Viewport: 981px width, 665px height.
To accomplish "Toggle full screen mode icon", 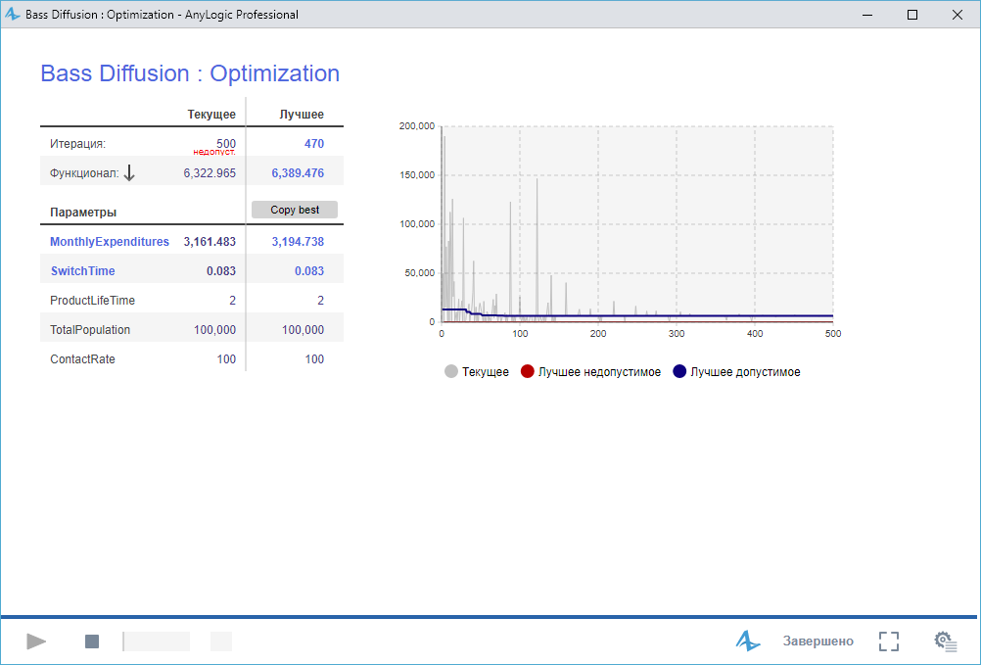I will tap(888, 641).
